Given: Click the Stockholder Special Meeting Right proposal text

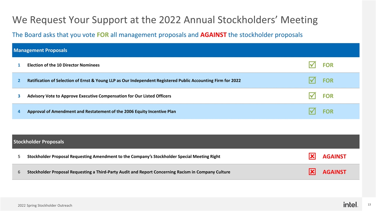Looking at the screenshot, I should click(x=124, y=156).
